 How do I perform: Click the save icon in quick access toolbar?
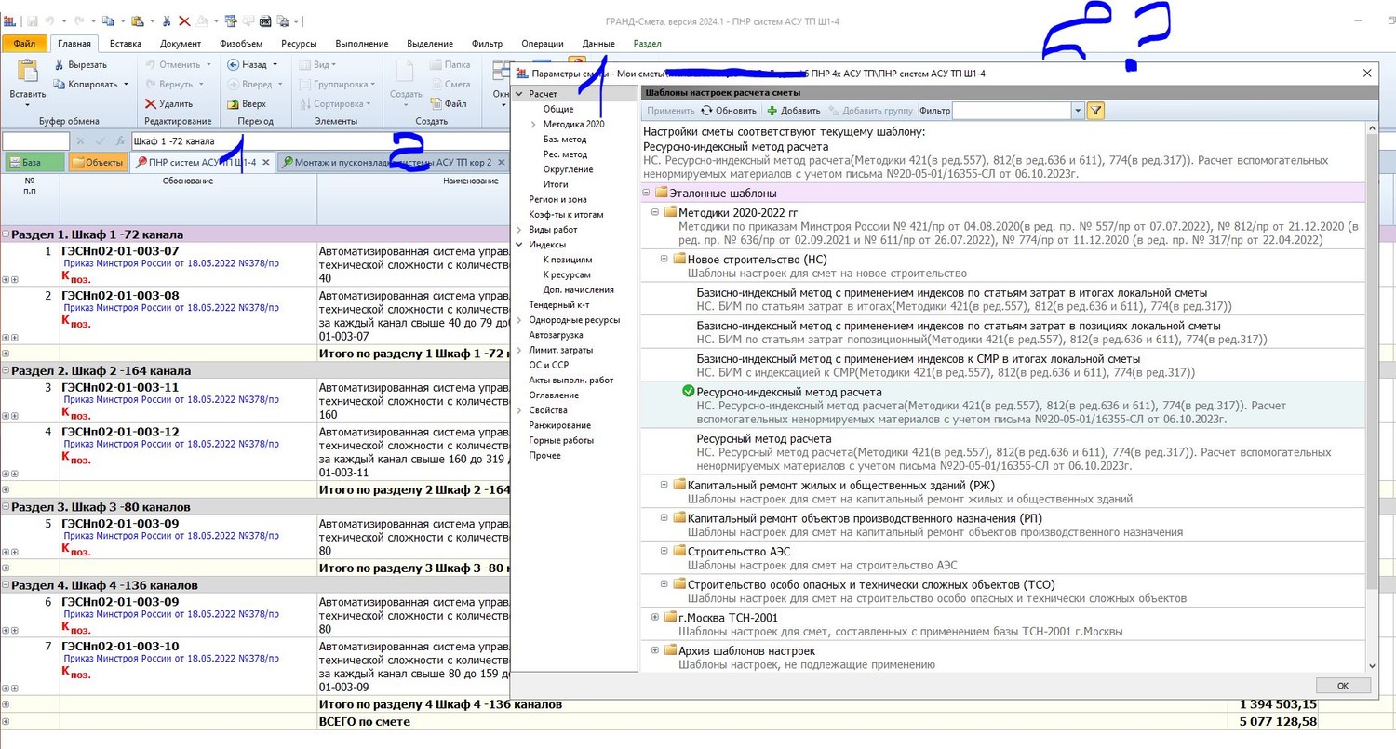click(33, 20)
